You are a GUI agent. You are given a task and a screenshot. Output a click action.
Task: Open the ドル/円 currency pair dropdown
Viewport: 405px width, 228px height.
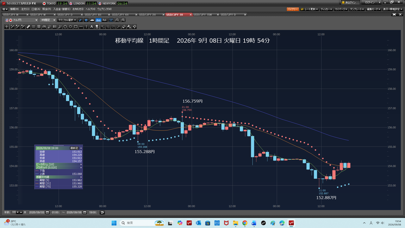[x=22, y=20]
